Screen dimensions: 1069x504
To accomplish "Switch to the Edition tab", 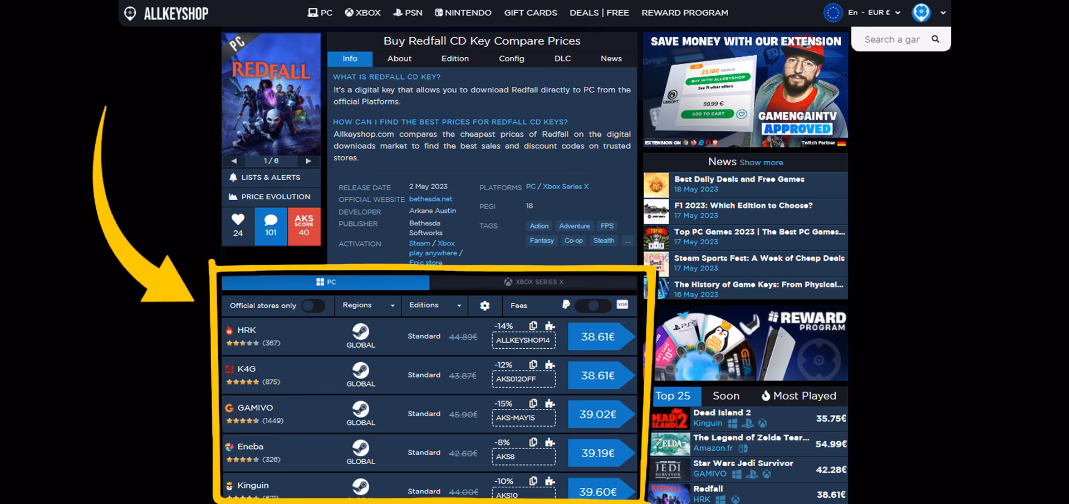I will 455,59.
